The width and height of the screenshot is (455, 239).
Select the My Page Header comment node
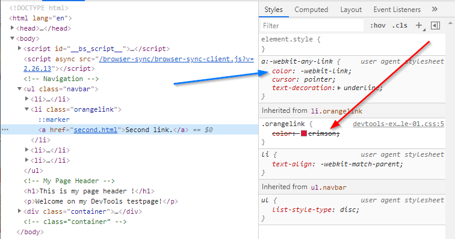coord(69,181)
